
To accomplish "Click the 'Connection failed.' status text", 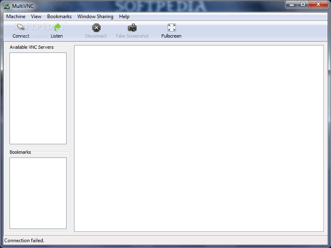I will 24,241.
